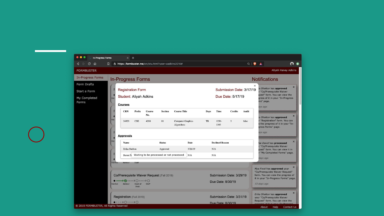This screenshot has width=384, height=216.
Task: Open the browser profile avatar icon
Action: tap(292, 64)
